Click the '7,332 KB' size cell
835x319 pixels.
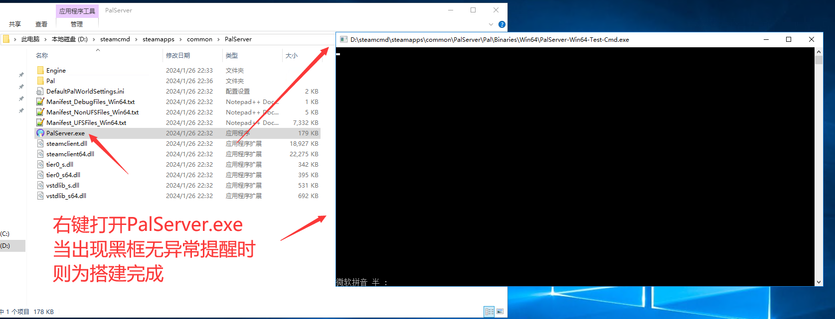point(306,122)
